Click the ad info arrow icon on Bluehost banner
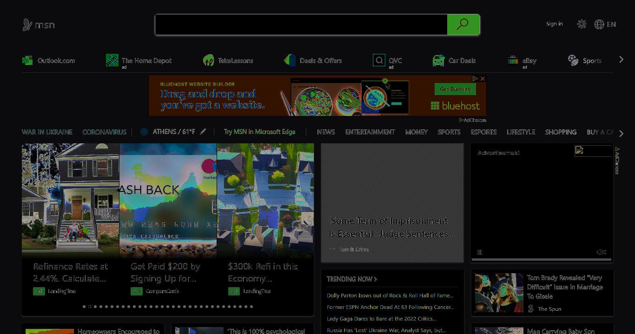Screen dimensions: 635x334 [x=476, y=79]
